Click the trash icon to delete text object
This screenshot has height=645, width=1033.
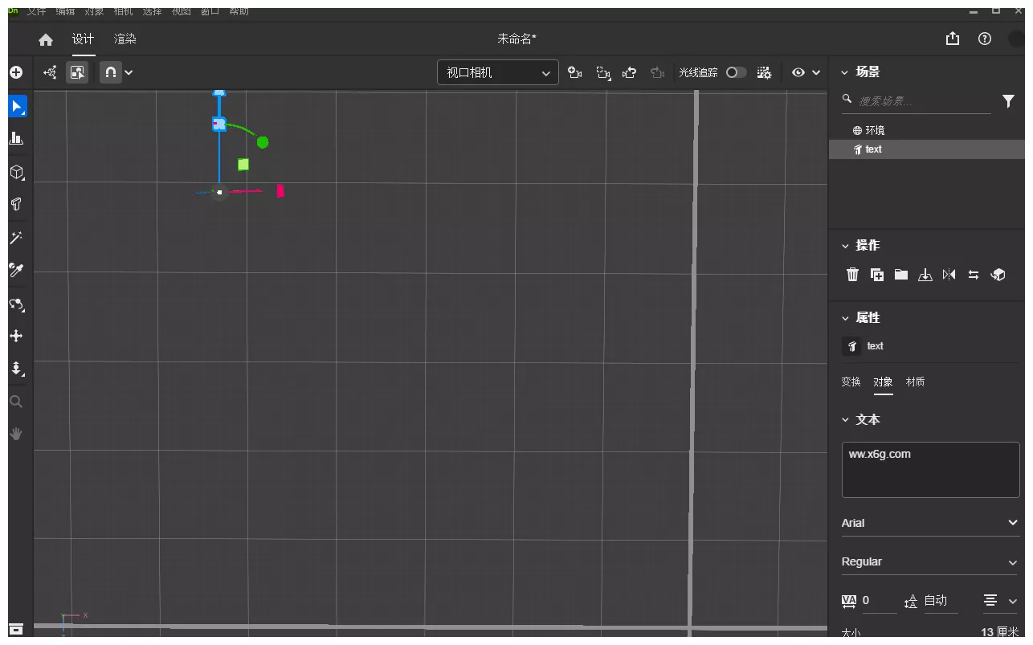pyautogui.click(x=852, y=274)
